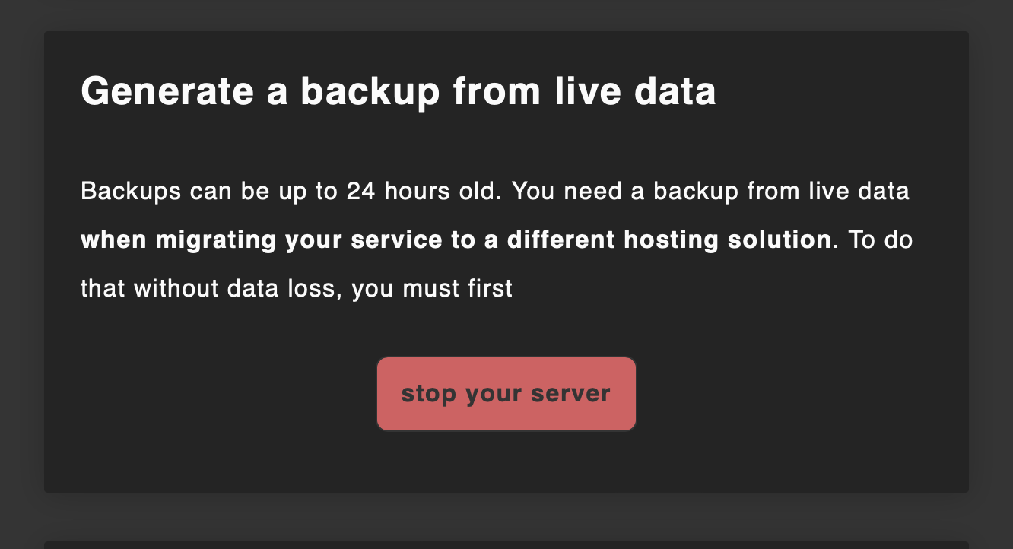Select the partially visible card below
Image resolution: width=1013 pixels, height=549 pixels.
point(506,544)
